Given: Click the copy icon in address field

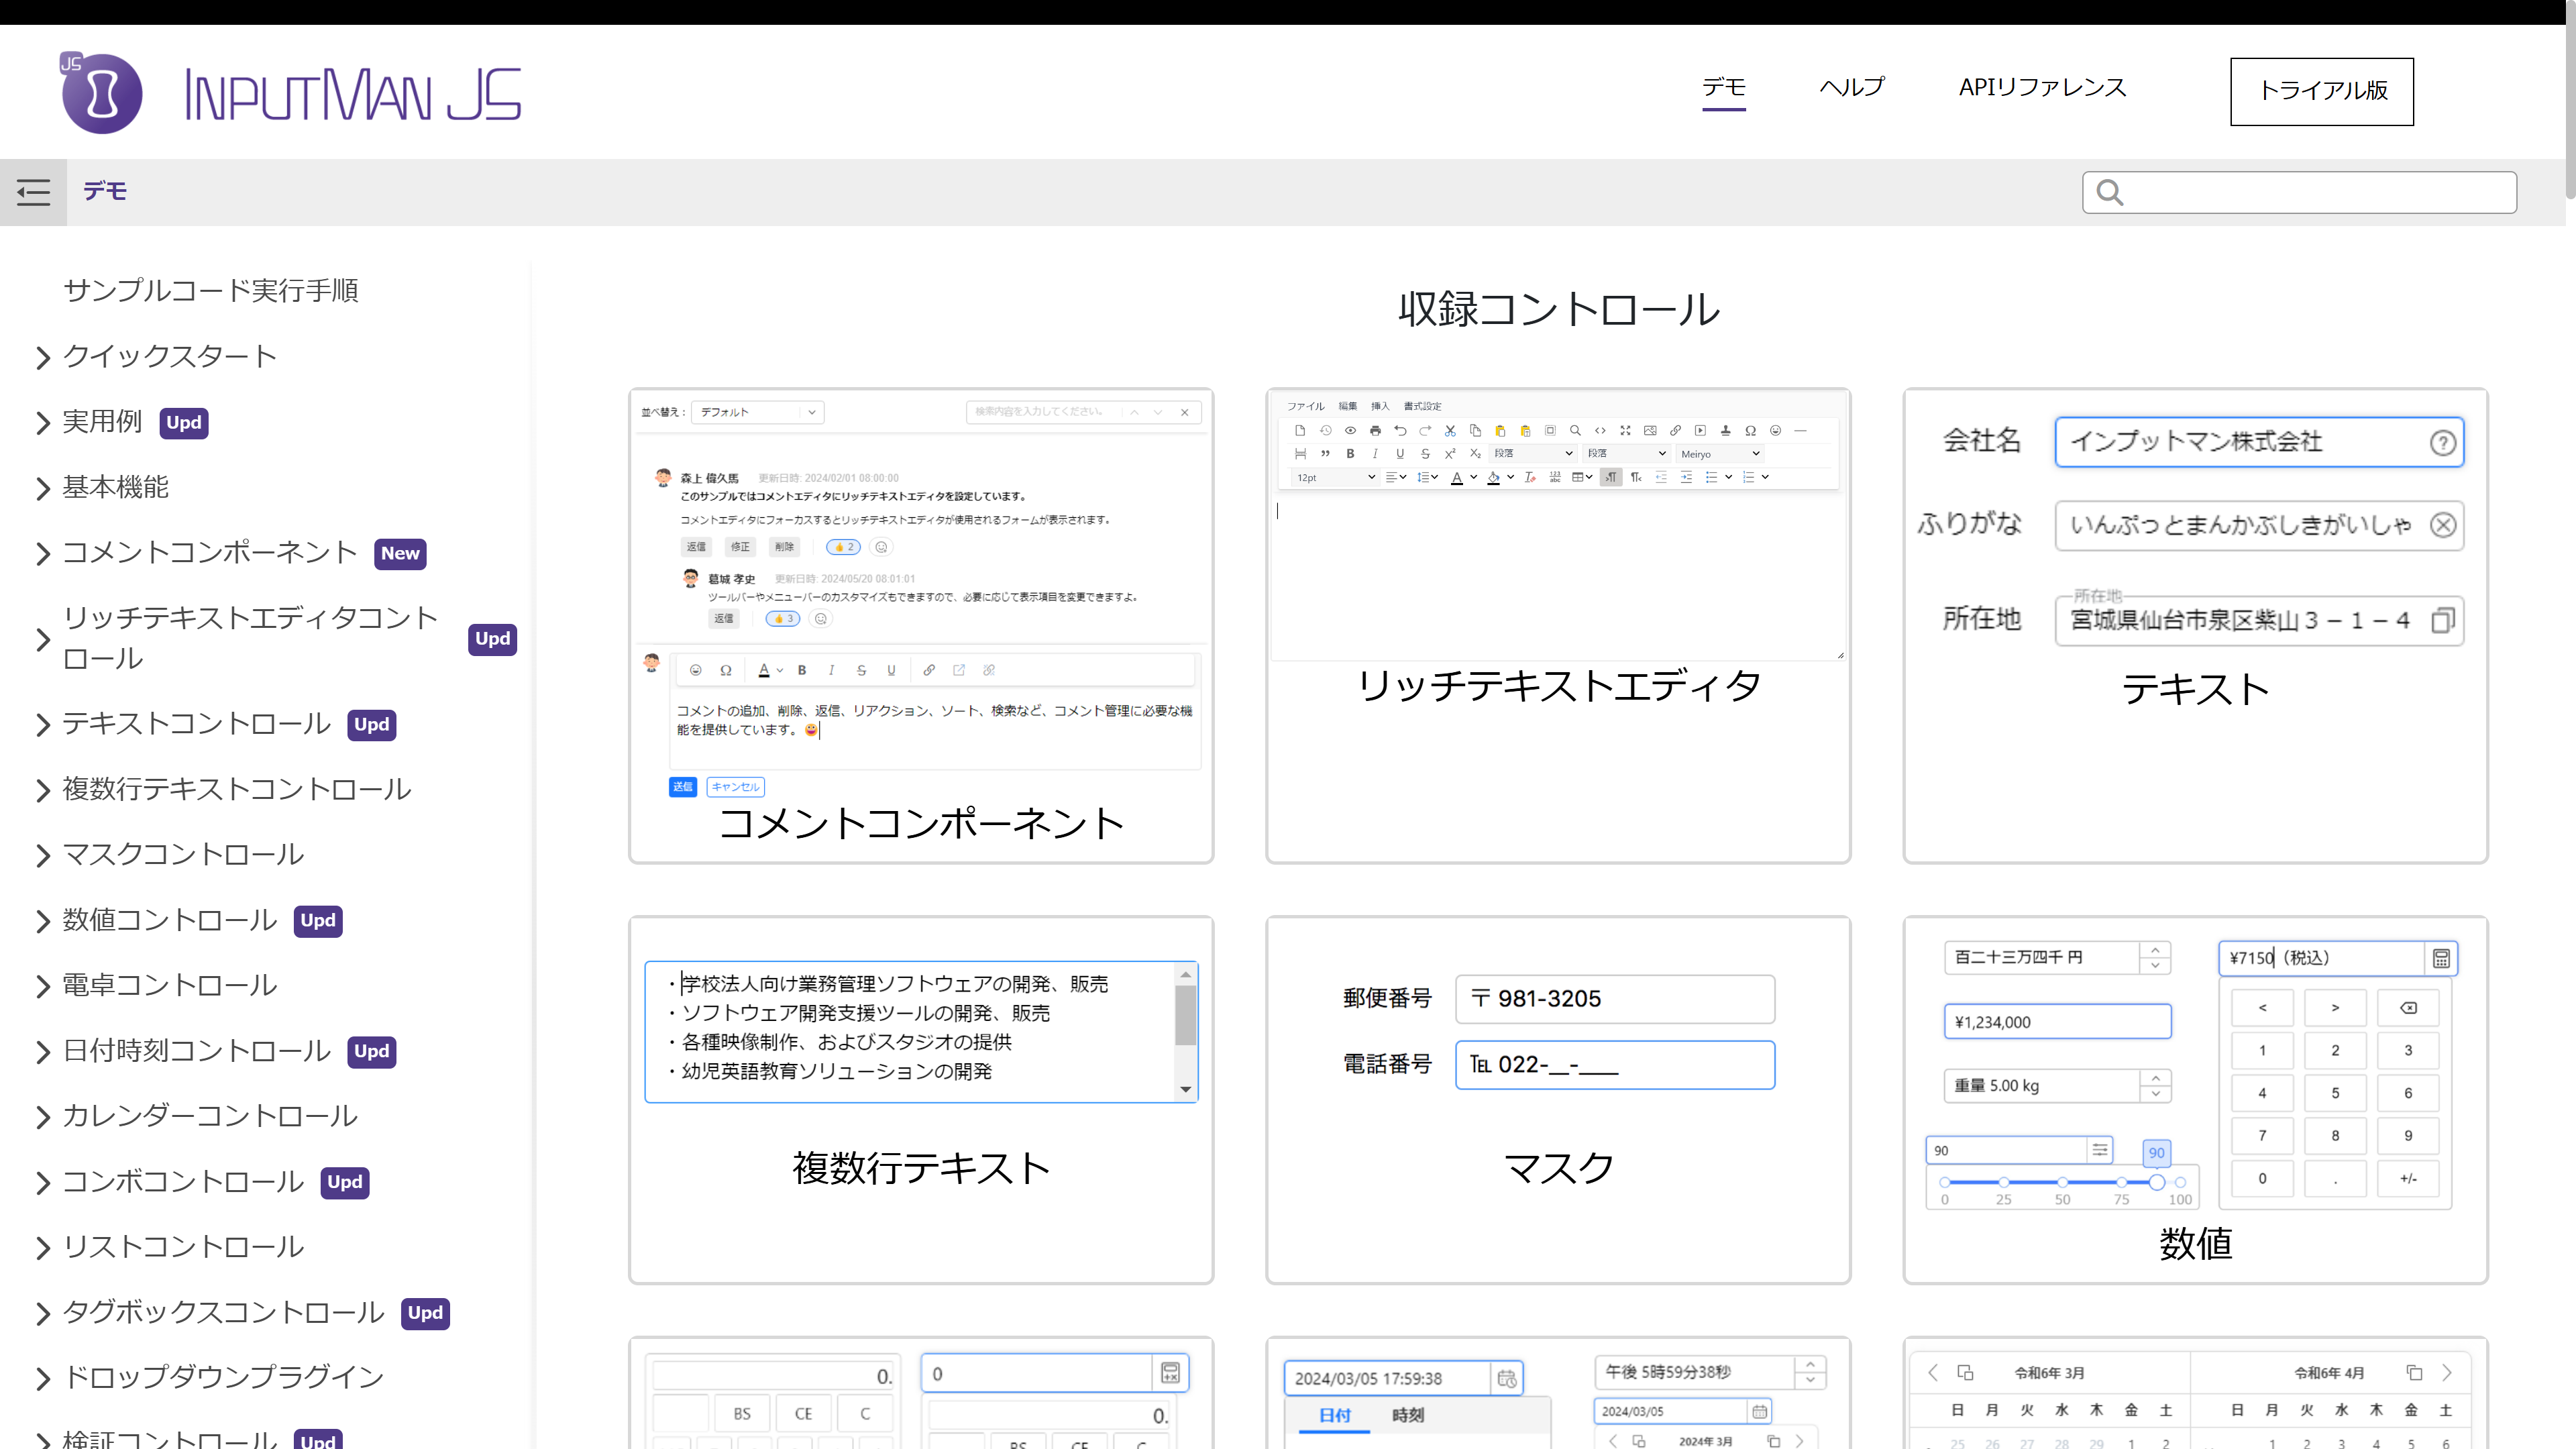Looking at the screenshot, I should point(2442,620).
